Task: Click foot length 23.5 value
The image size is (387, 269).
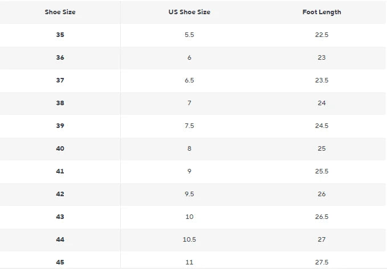Action: [321, 80]
